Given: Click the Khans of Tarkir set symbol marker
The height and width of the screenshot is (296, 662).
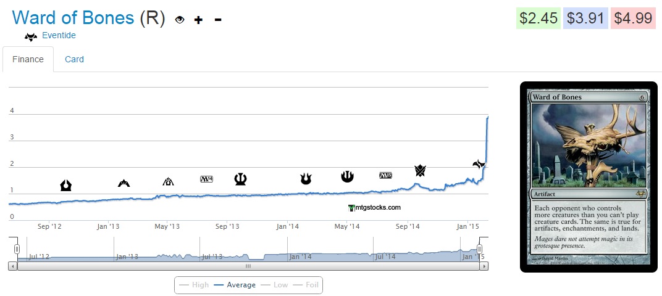Looking at the screenshot, I should pyautogui.click(x=420, y=171).
